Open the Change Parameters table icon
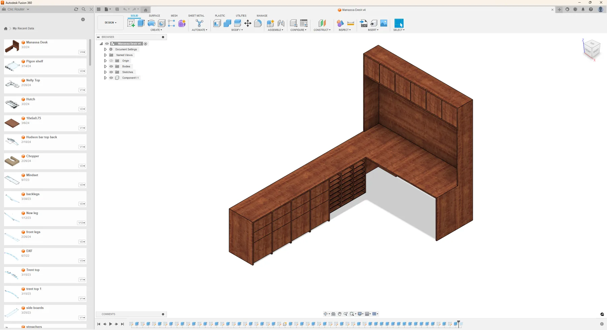The image size is (607, 330). tap(304, 23)
